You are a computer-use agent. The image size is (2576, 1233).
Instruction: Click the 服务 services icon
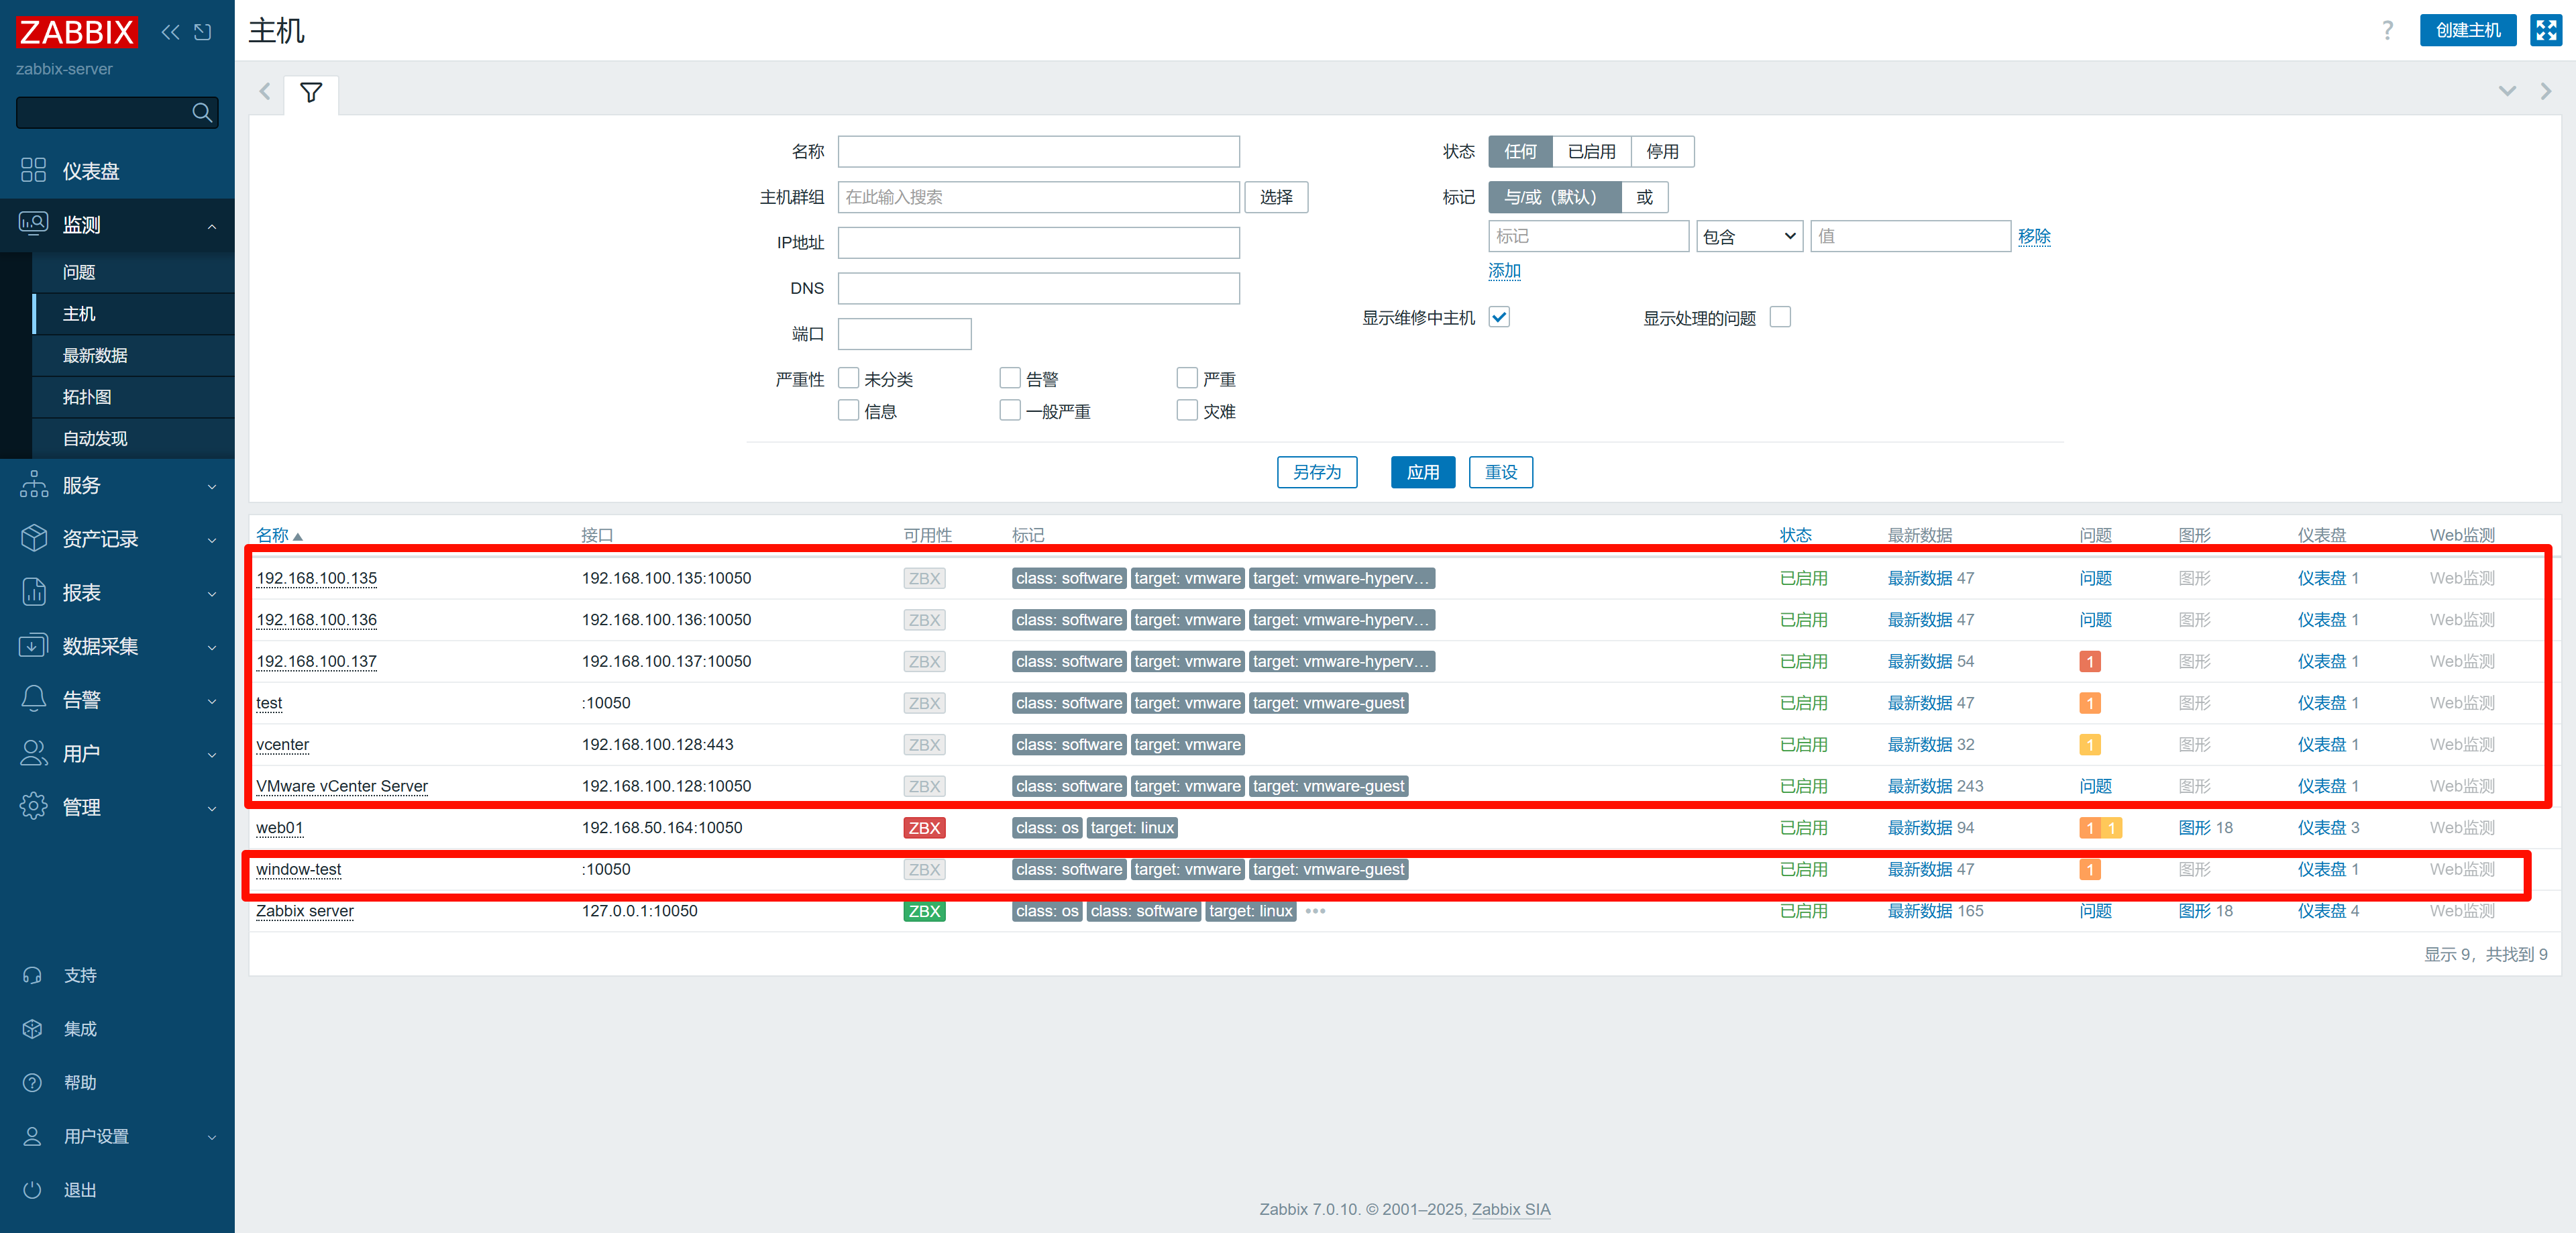[x=33, y=485]
